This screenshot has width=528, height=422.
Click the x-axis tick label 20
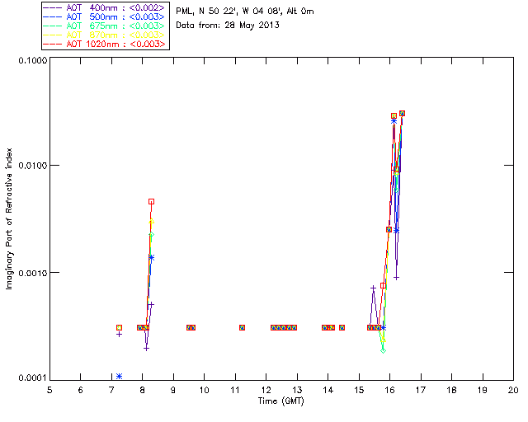pos(513,390)
